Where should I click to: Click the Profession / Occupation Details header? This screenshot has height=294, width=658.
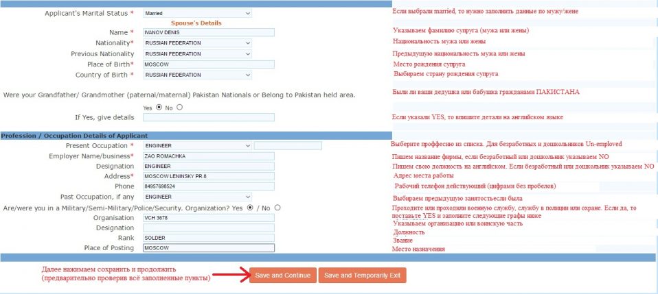point(74,136)
